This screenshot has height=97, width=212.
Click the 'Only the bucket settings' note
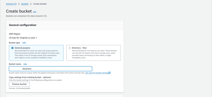coord(36,80)
